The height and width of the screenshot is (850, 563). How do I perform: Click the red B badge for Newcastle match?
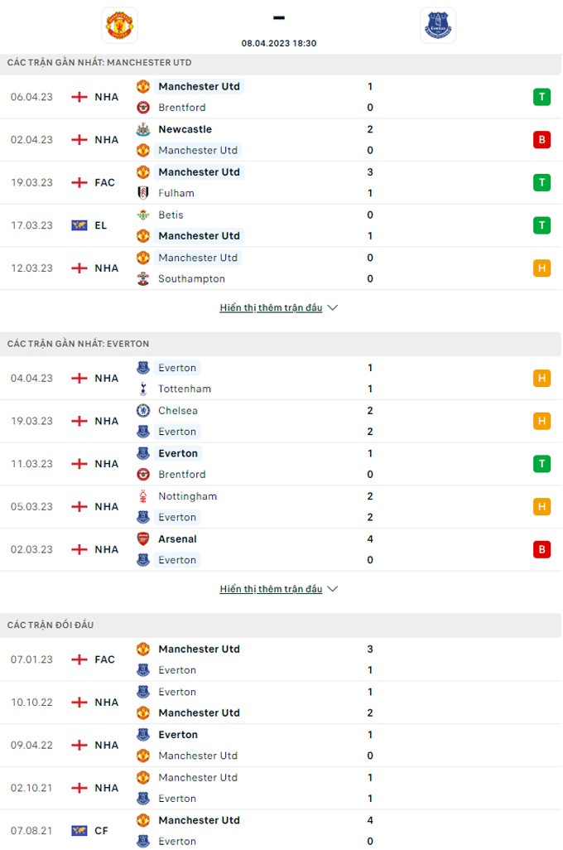(x=542, y=140)
